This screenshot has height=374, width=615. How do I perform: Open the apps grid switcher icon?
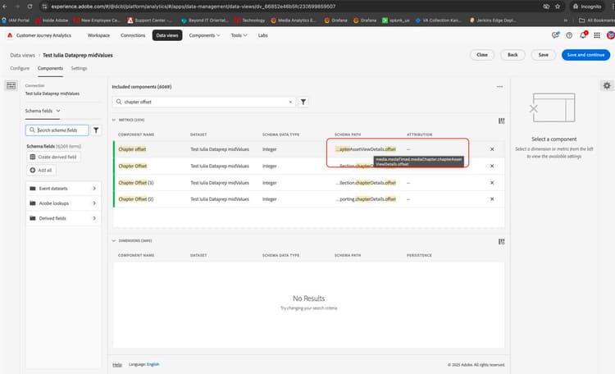click(x=597, y=35)
